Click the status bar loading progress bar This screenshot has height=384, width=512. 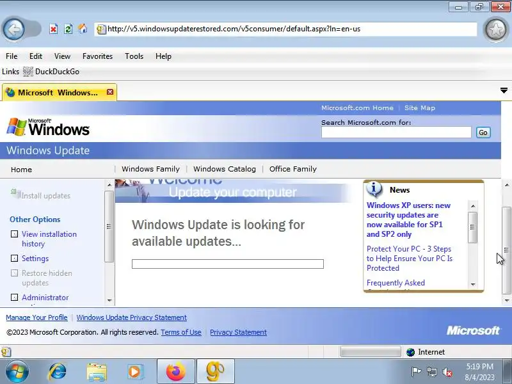(371, 351)
